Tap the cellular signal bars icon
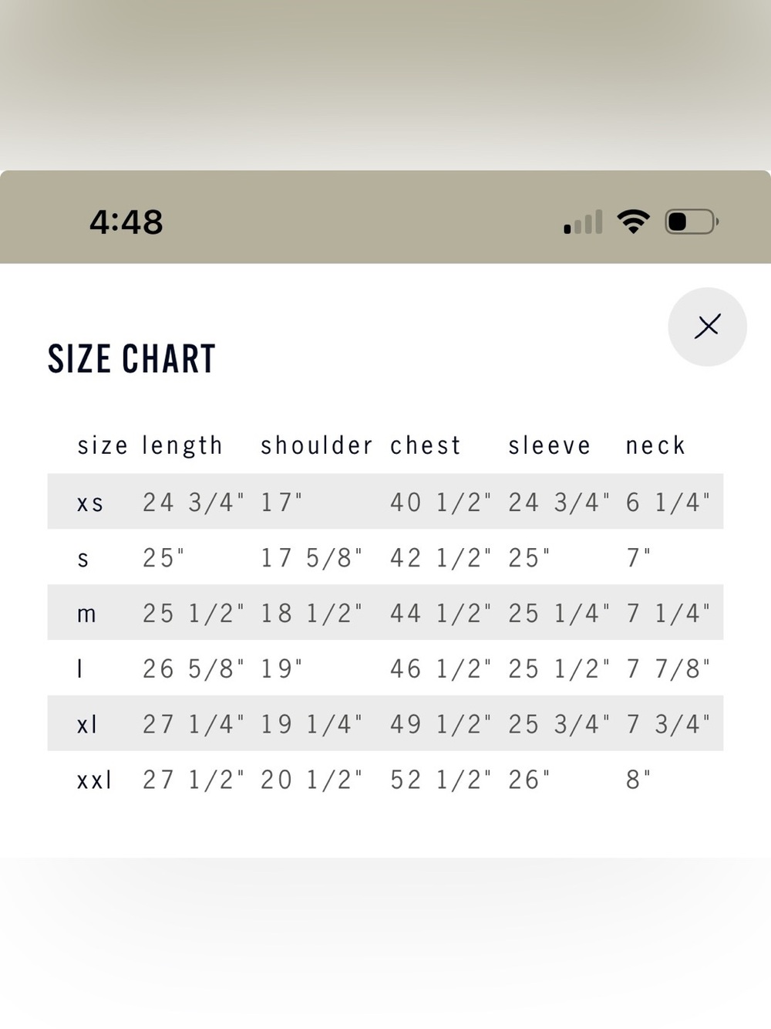This screenshot has height=1029, width=771. [x=583, y=222]
